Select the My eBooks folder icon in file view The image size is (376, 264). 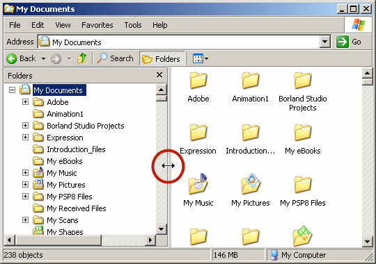click(x=303, y=133)
